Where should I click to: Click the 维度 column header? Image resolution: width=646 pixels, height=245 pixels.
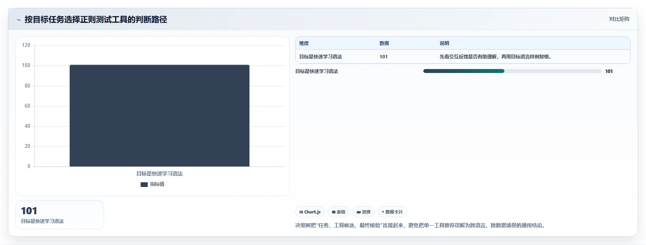[x=304, y=43]
